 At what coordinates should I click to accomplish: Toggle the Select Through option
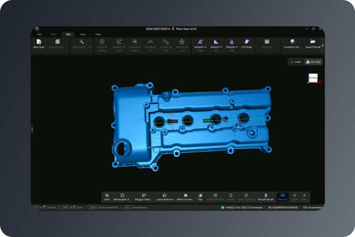(246, 197)
